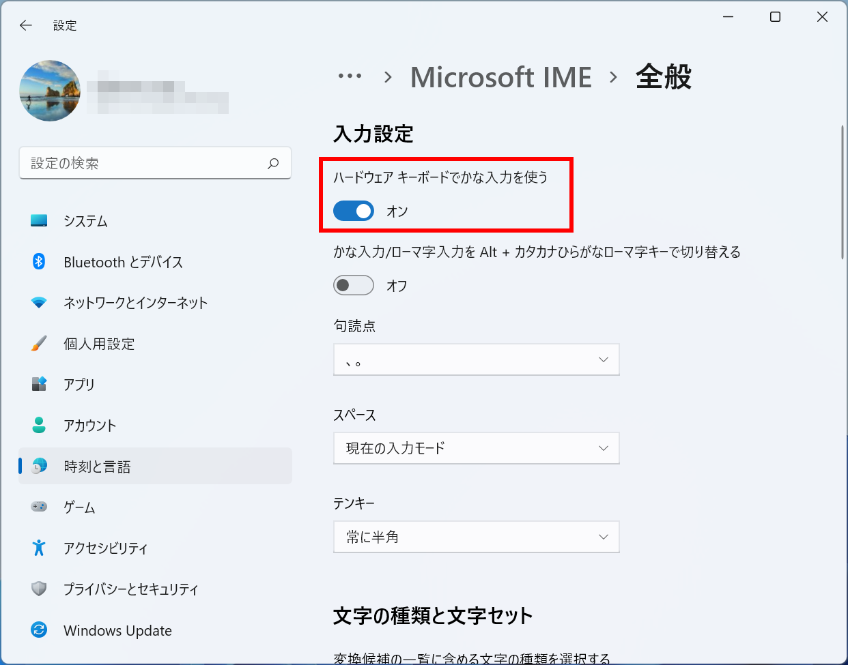The height and width of the screenshot is (665, 848).
Task: Click Microsoft IME breadcrumb link
Action: coord(500,77)
